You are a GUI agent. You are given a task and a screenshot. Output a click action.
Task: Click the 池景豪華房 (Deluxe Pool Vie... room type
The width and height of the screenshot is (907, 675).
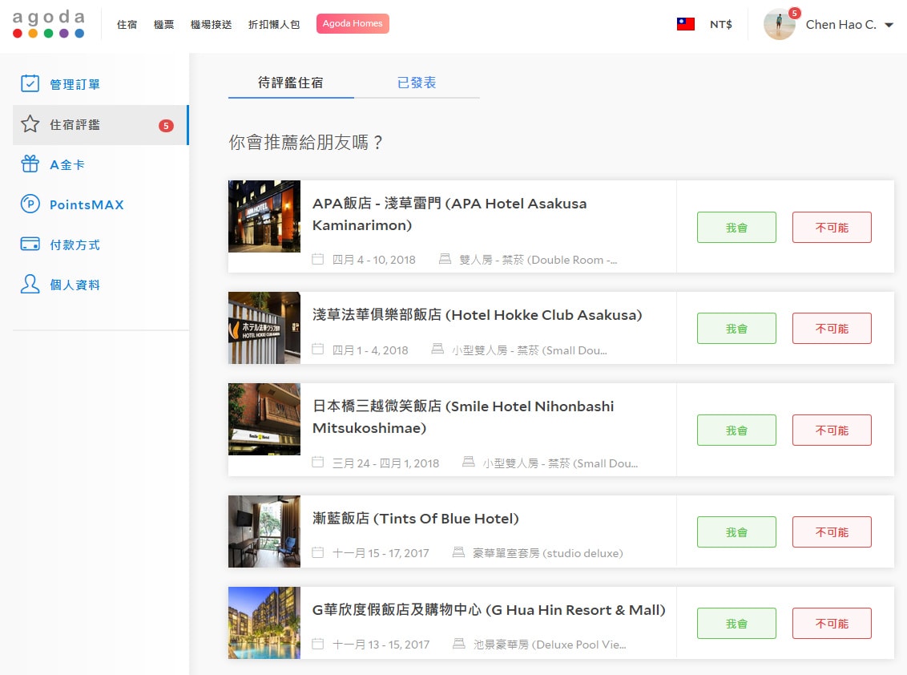(550, 645)
